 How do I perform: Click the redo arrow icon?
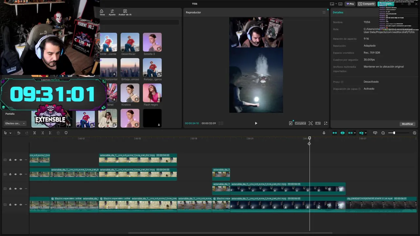[x=27, y=133]
